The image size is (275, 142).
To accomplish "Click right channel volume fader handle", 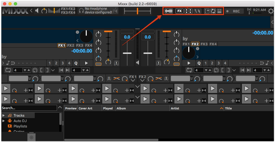I will 148,53.
